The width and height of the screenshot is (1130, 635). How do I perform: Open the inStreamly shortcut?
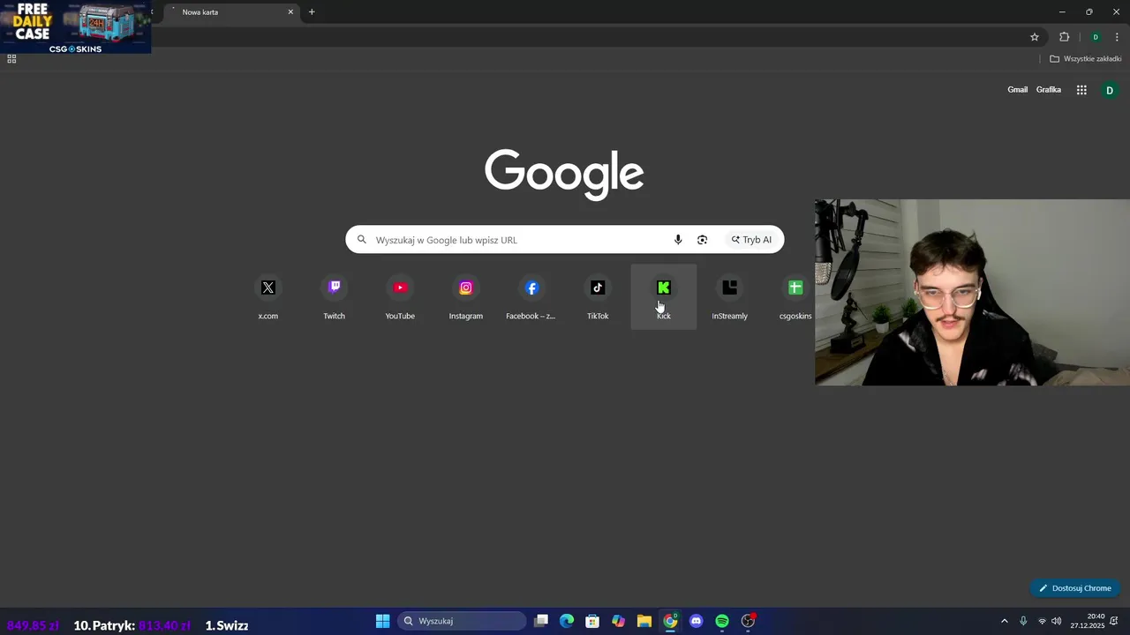pyautogui.click(x=729, y=297)
